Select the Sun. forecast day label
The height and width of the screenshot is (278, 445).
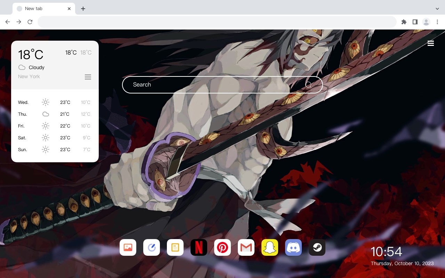(x=23, y=150)
